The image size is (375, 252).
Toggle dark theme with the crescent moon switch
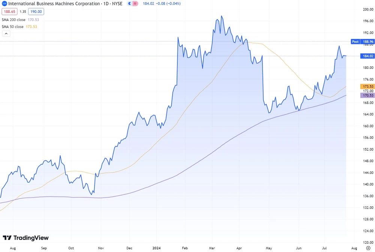129,3
